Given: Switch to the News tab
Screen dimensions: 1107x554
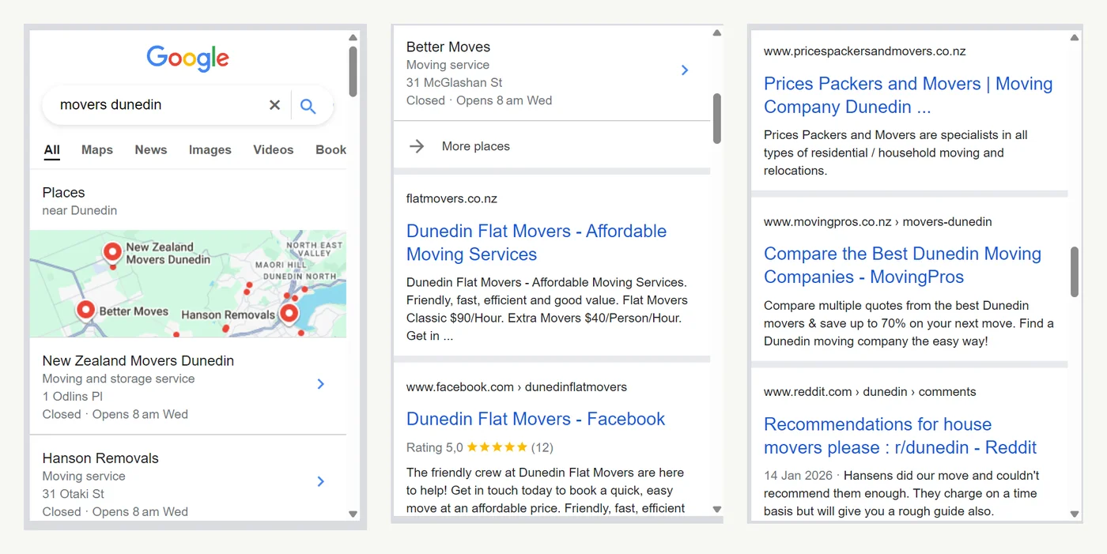Looking at the screenshot, I should pyautogui.click(x=151, y=150).
